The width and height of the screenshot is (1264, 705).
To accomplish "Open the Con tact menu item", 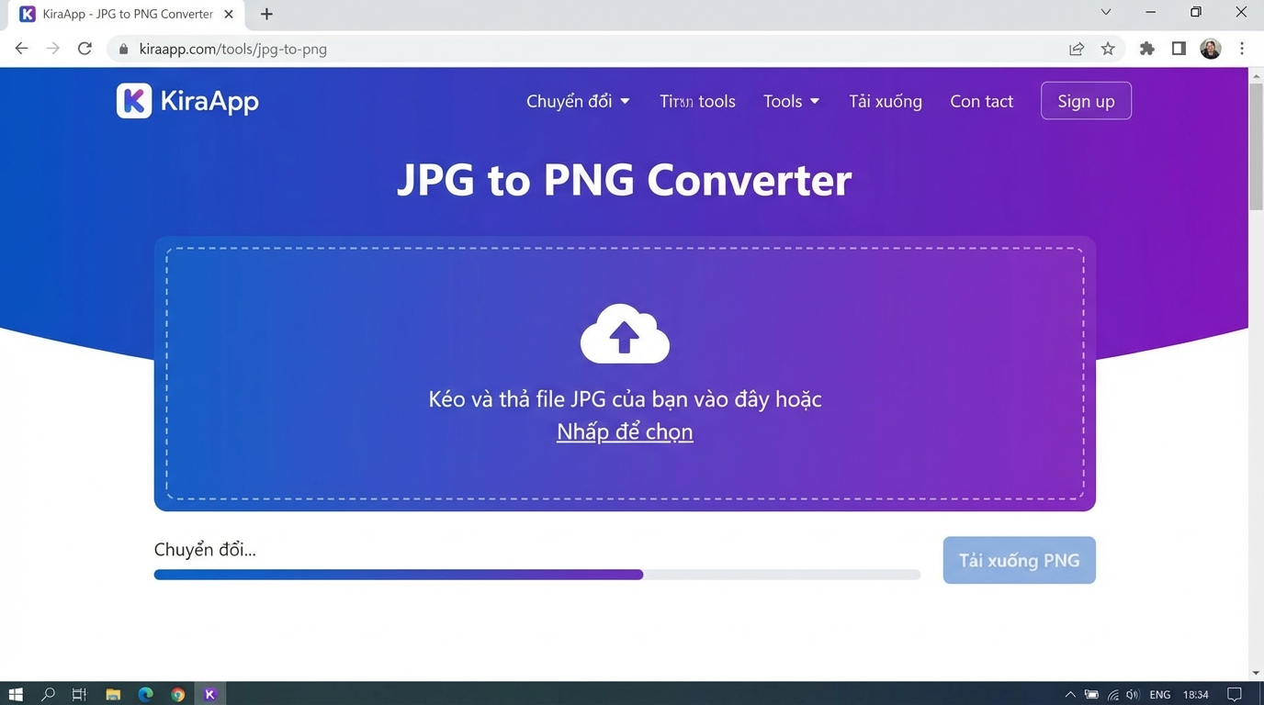I will coord(981,101).
